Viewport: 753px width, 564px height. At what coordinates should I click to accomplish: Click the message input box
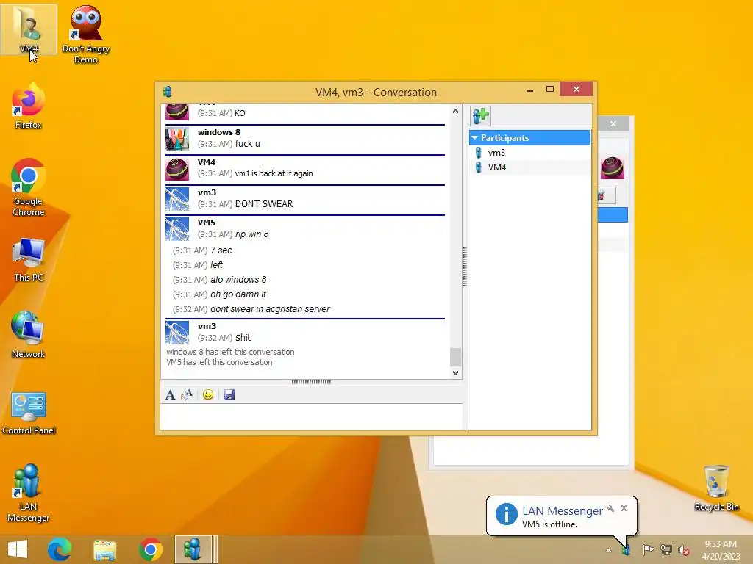311,417
